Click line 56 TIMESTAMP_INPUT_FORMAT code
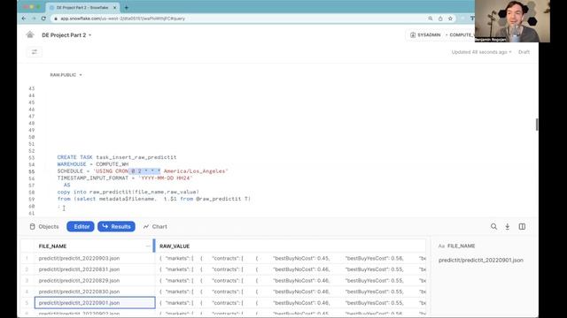The image size is (567, 318). [x=125, y=178]
